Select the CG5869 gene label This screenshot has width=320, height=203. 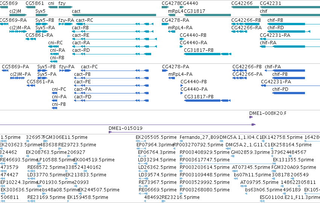pyautogui.click(x=9, y=3)
